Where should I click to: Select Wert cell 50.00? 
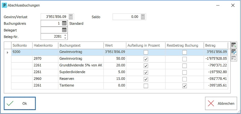click(x=115, y=59)
